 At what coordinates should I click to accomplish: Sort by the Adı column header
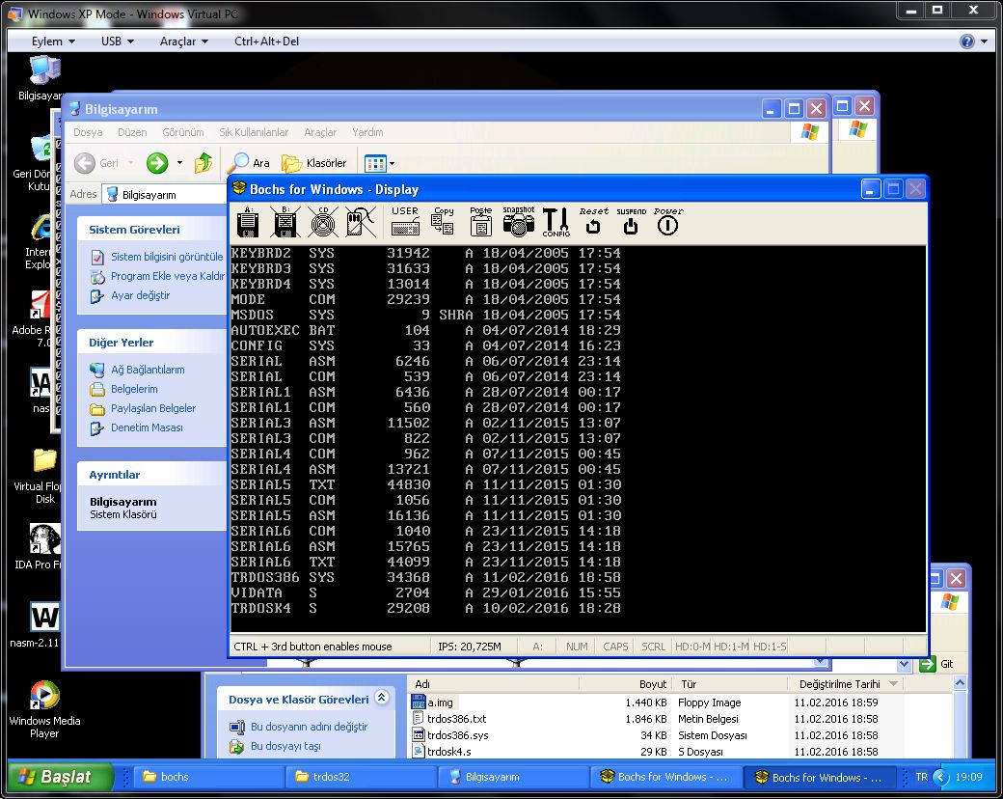click(493, 684)
